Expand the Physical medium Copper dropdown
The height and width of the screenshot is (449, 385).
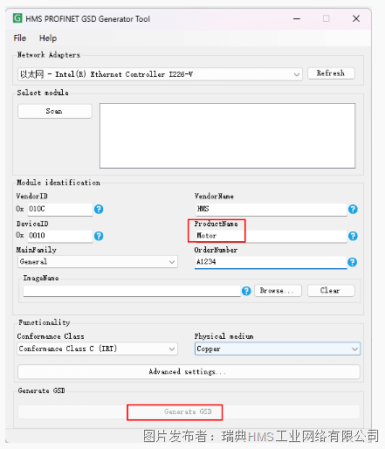278,349
